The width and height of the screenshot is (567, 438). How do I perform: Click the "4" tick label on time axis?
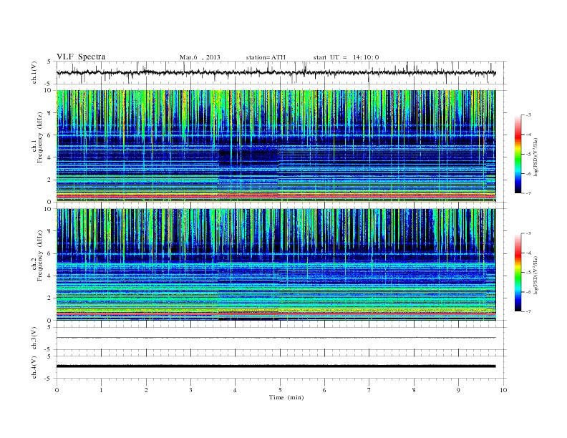[x=235, y=390]
